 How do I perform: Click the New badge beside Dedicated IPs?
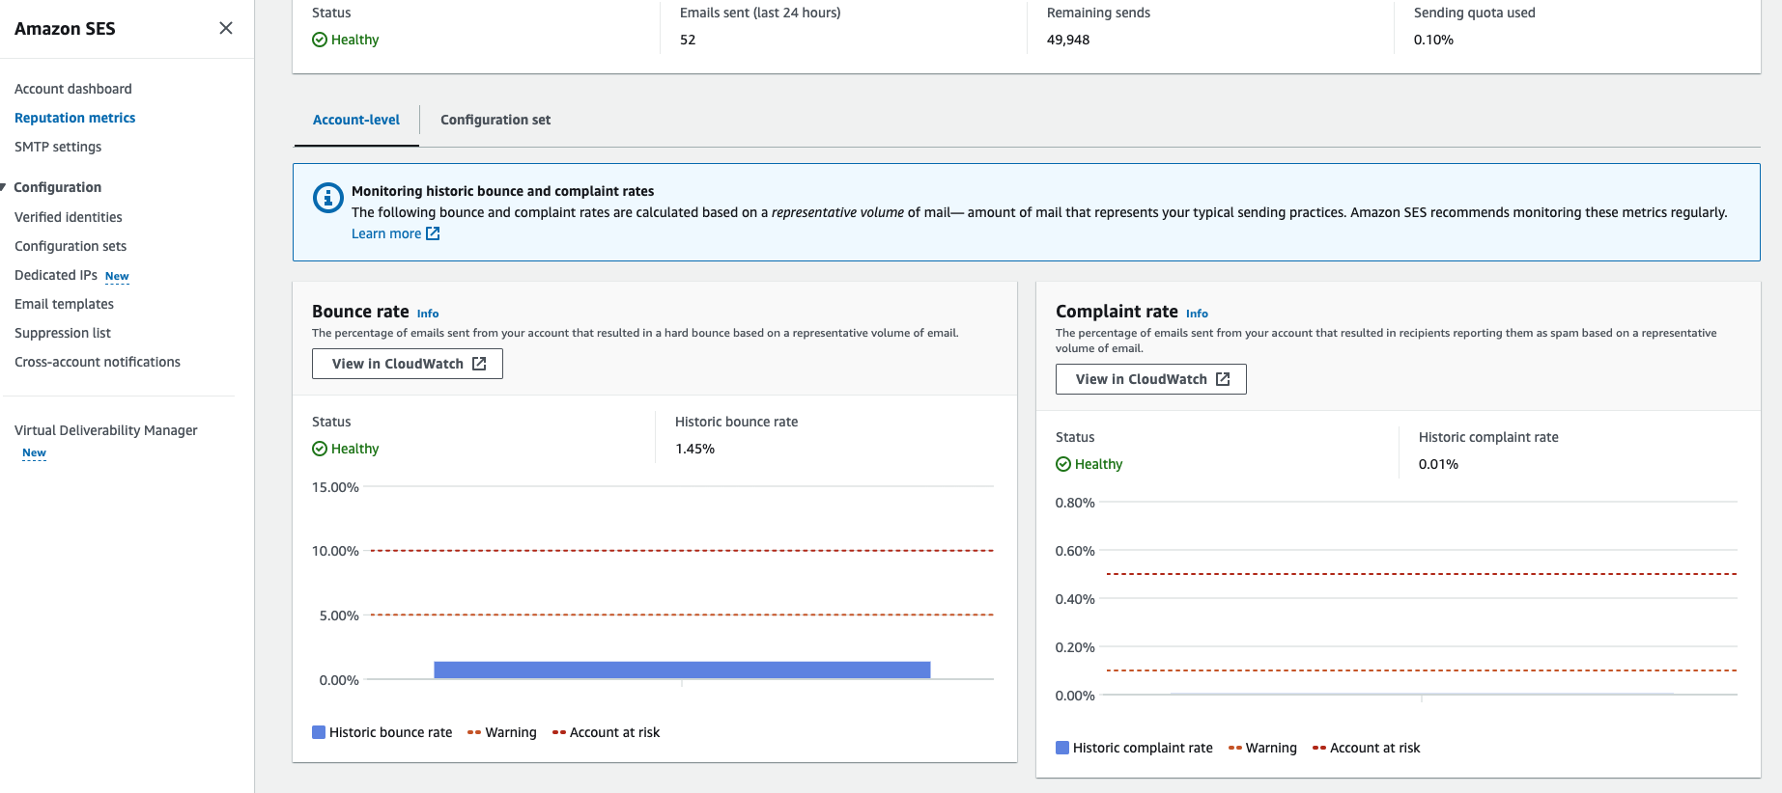pos(117,276)
